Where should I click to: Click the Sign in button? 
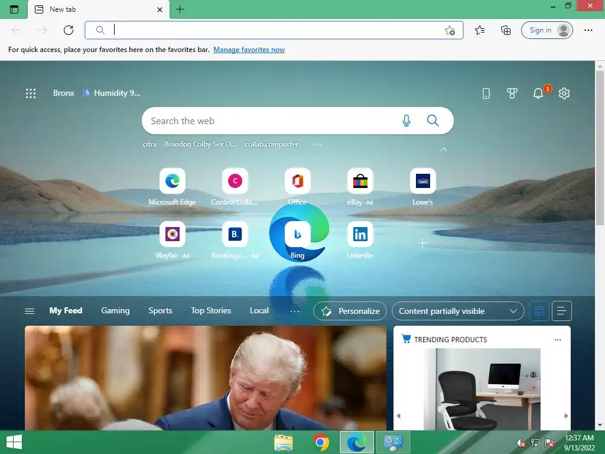point(547,30)
